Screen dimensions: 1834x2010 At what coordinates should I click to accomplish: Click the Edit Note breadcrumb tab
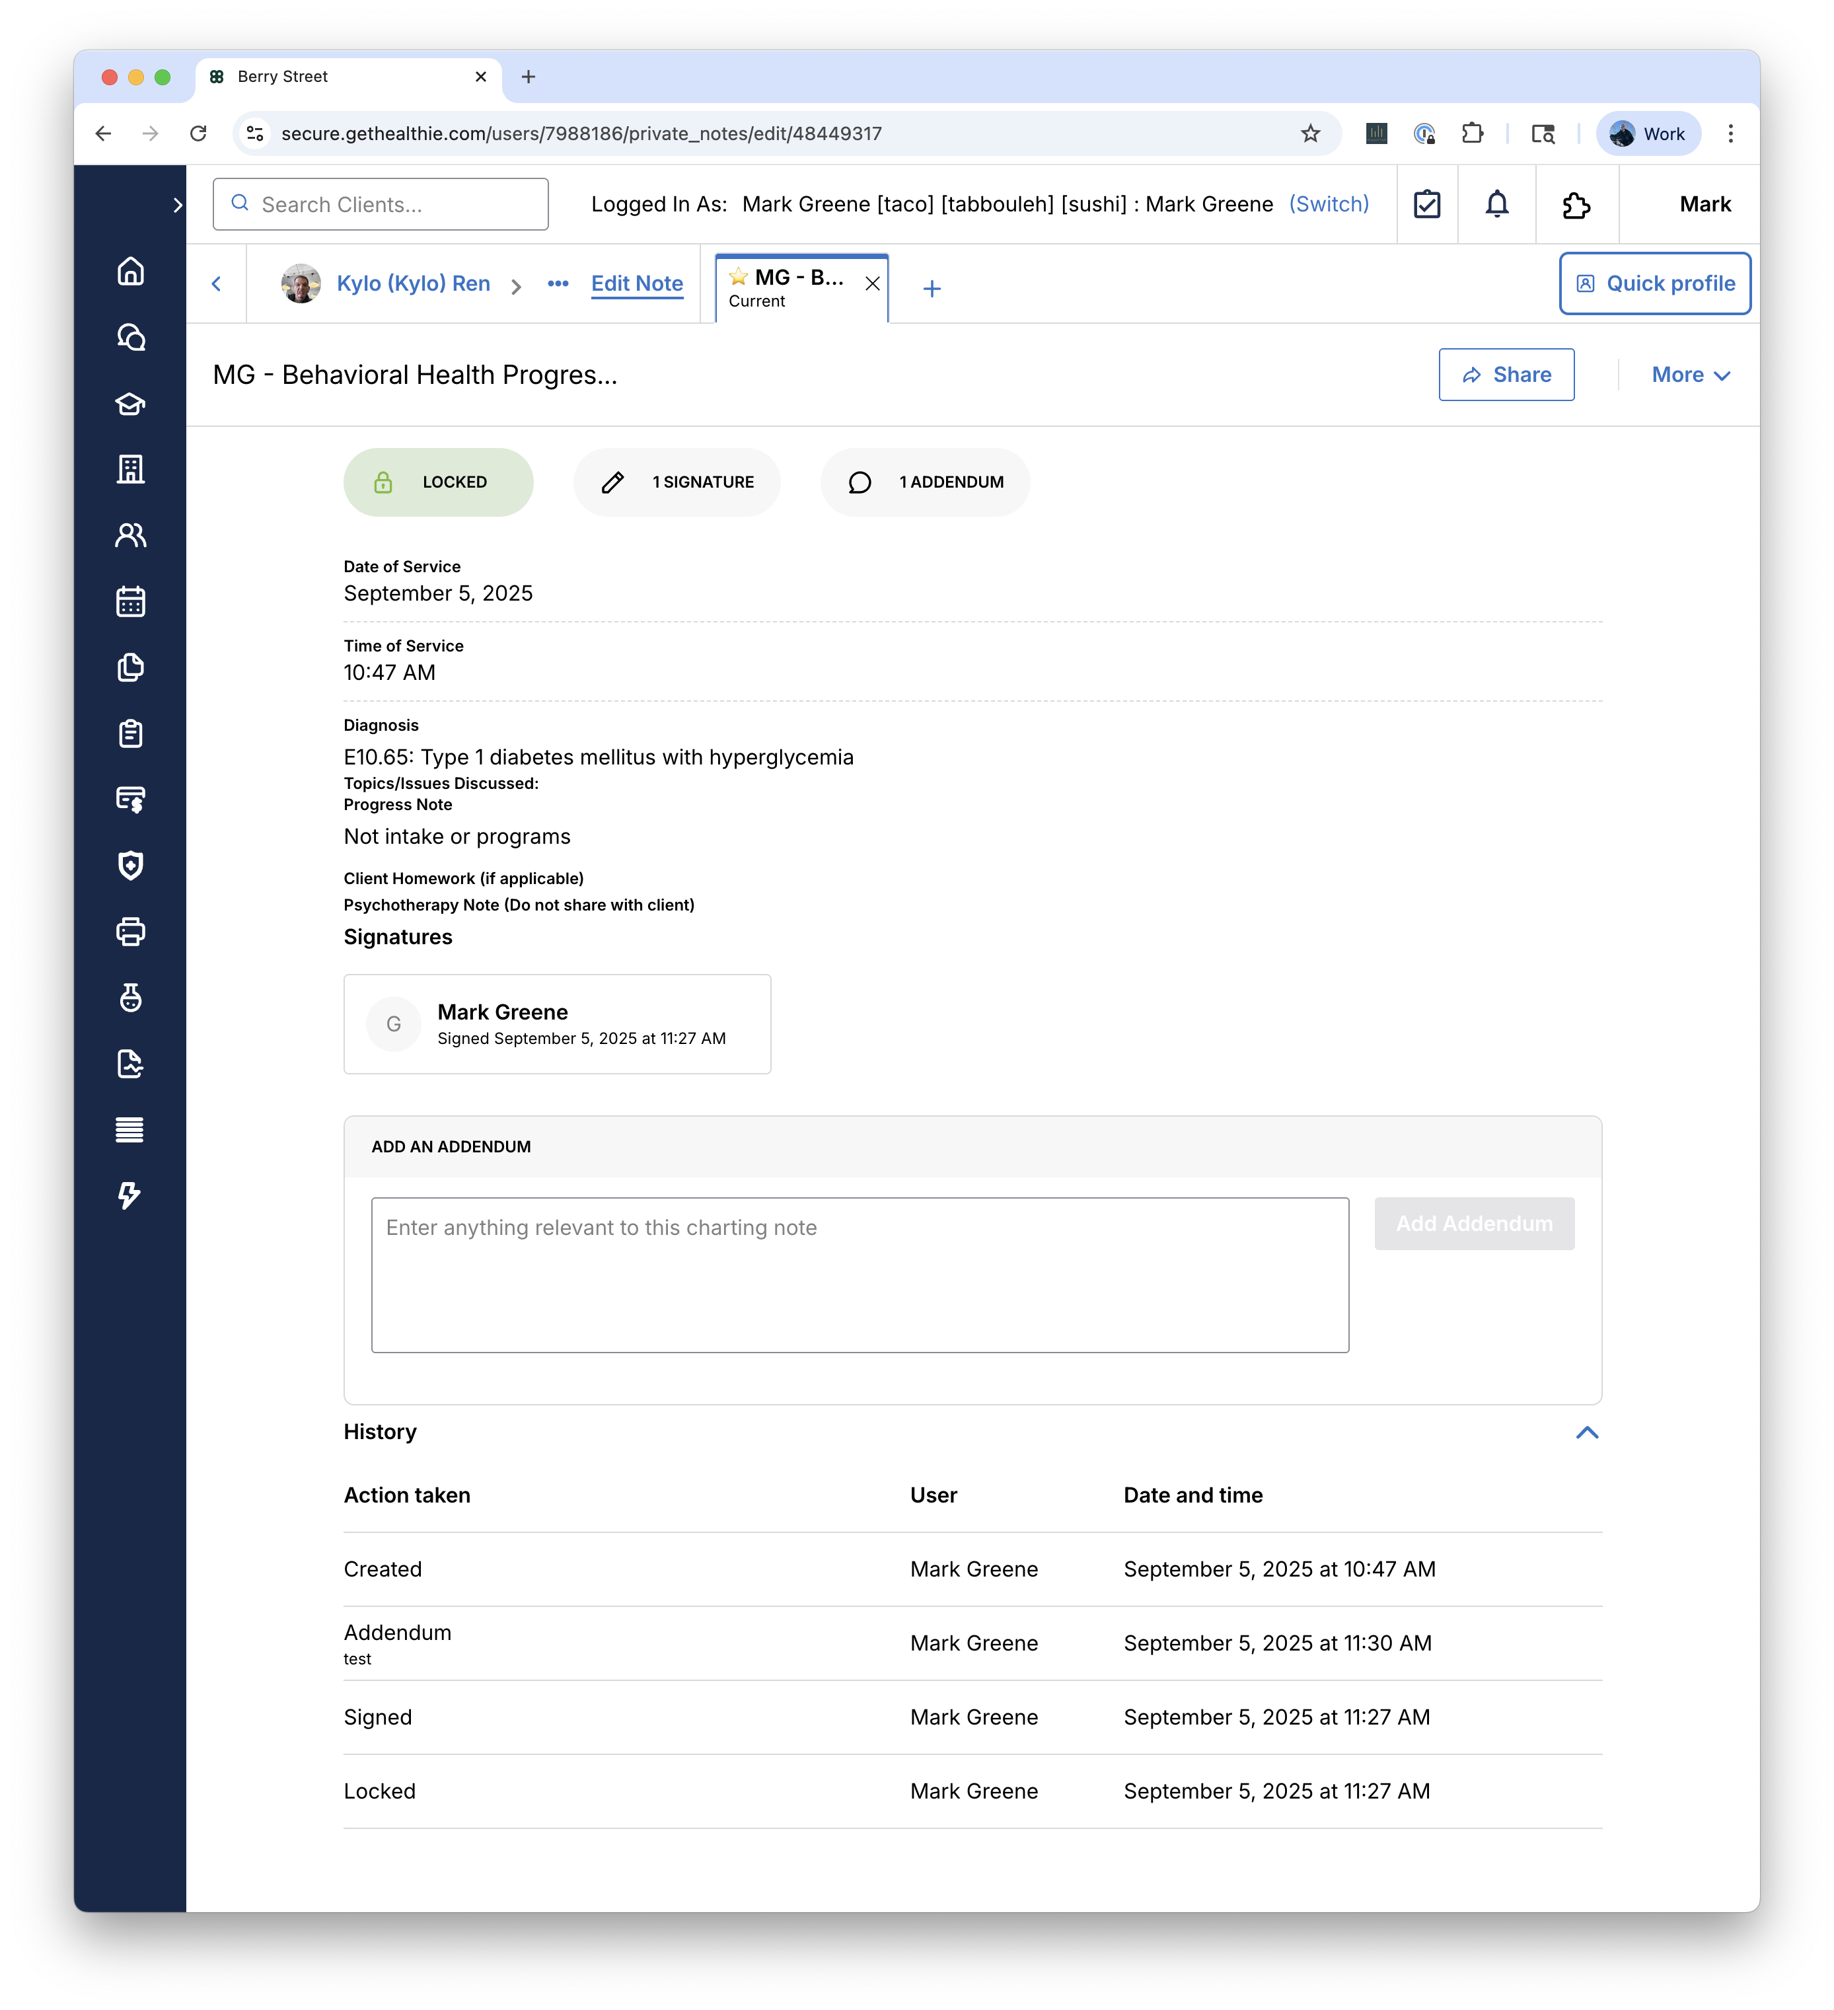[637, 284]
